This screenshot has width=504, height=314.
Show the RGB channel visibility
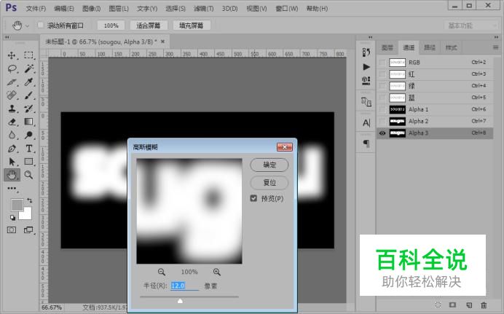(382, 63)
